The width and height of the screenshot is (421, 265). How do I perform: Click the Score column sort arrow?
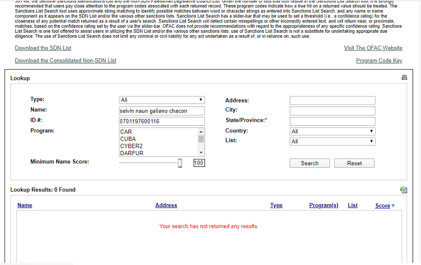[393, 206]
